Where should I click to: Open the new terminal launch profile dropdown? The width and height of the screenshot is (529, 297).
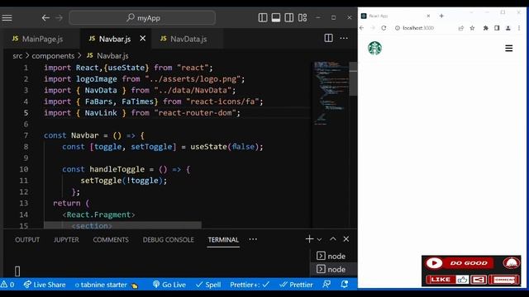coord(319,239)
